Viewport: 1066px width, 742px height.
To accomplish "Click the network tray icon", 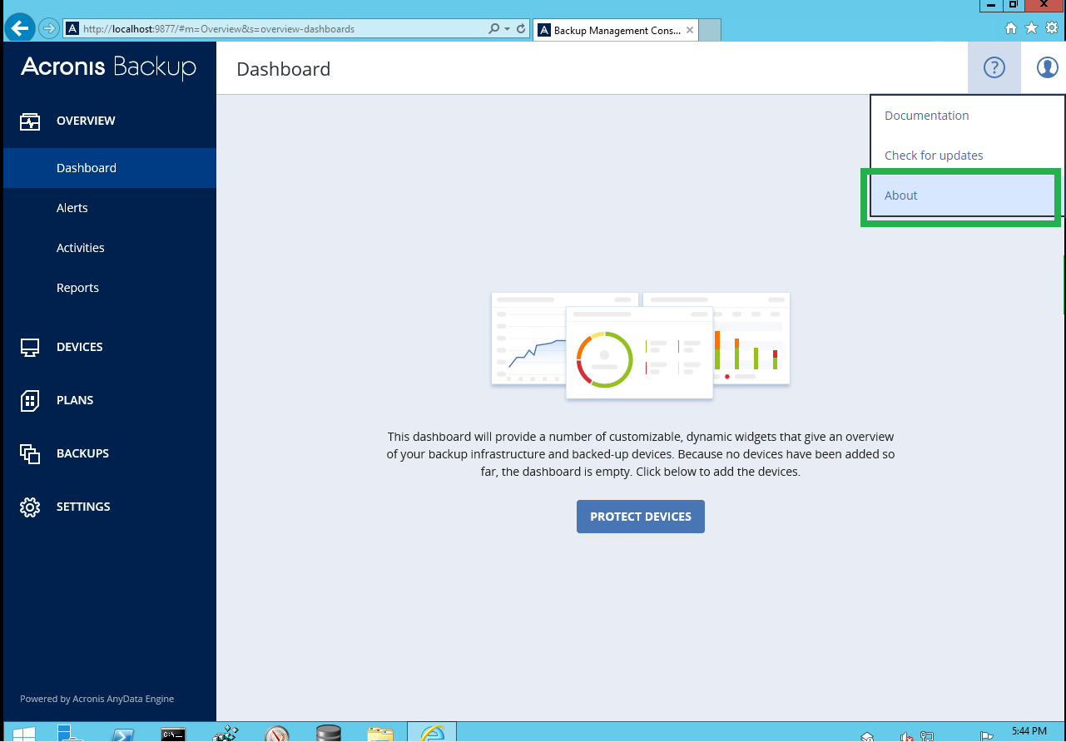I will (x=927, y=736).
